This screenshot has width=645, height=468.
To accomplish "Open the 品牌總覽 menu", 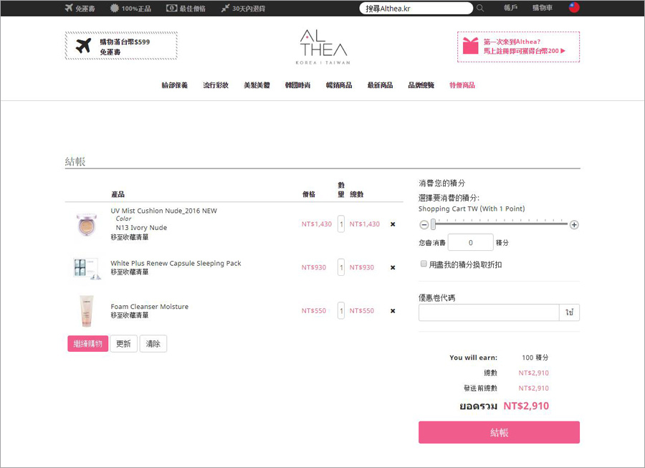I will point(421,85).
